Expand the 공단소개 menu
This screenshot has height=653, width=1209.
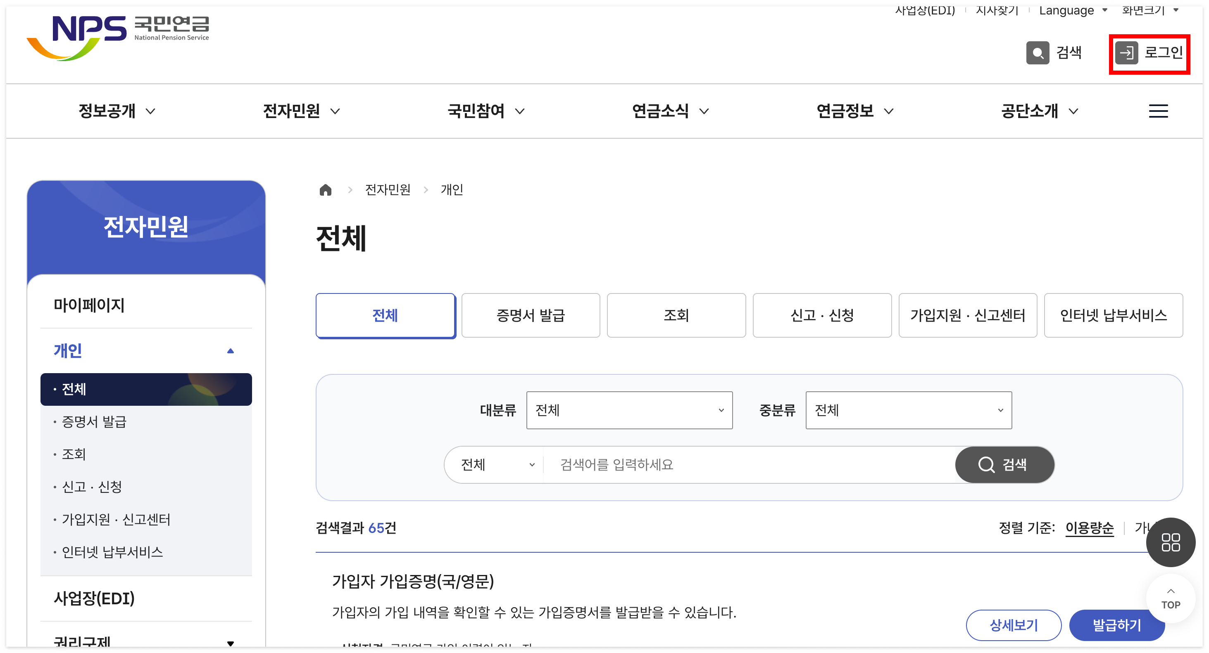pyautogui.click(x=1039, y=111)
